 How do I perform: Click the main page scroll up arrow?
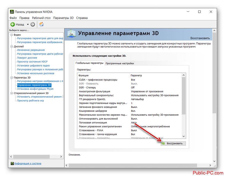[x=214, y=30]
